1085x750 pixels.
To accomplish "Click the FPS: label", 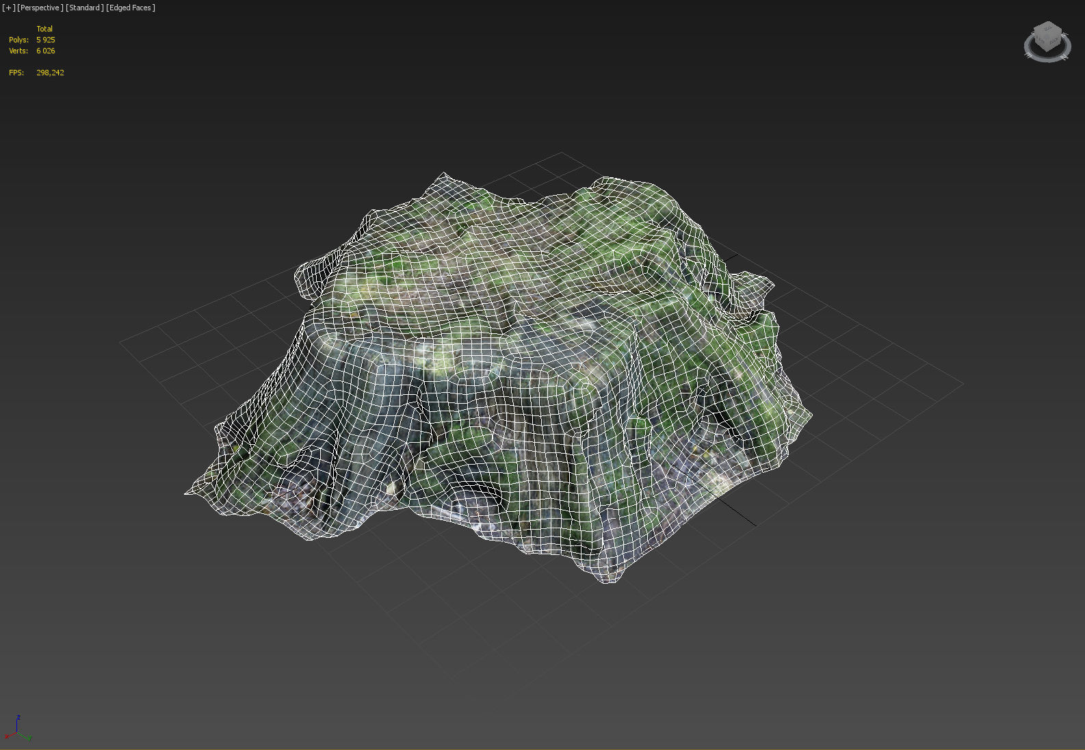I will click(16, 73).
